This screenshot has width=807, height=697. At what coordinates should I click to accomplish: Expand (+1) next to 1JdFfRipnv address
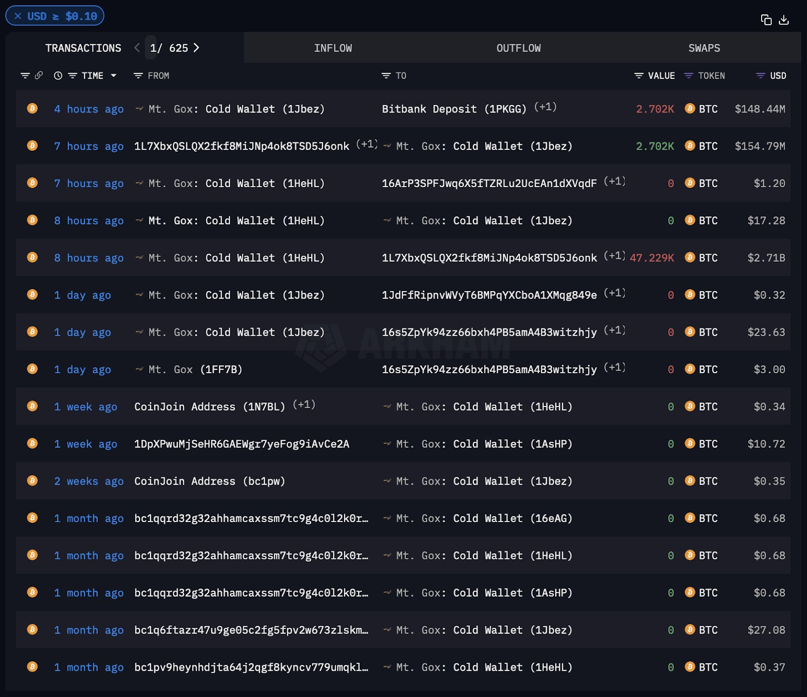tap(615, 293)
